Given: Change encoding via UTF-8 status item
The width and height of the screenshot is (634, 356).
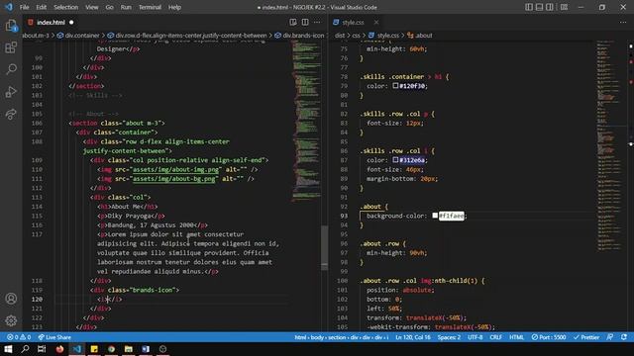Looking at the screenshot, I should click(x=475, y=337).
